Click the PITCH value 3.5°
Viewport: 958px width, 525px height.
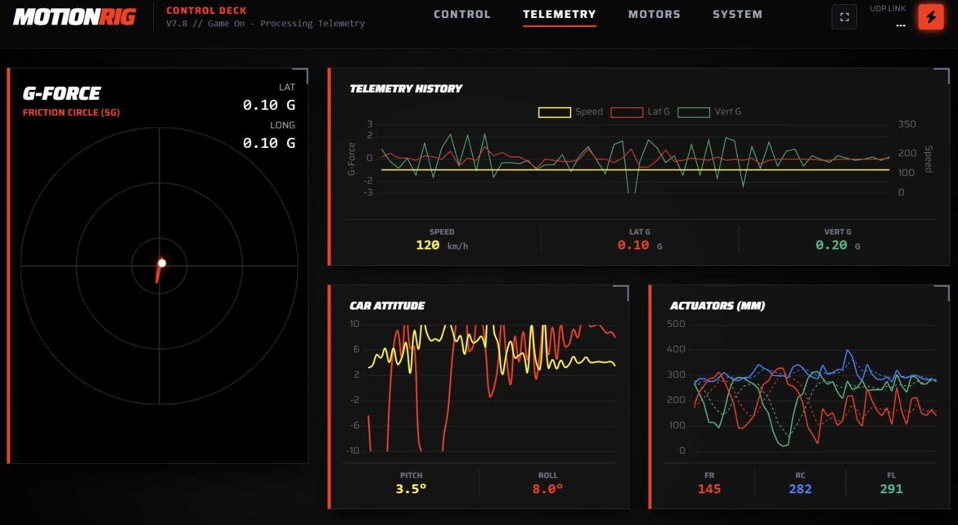[411, 489]
